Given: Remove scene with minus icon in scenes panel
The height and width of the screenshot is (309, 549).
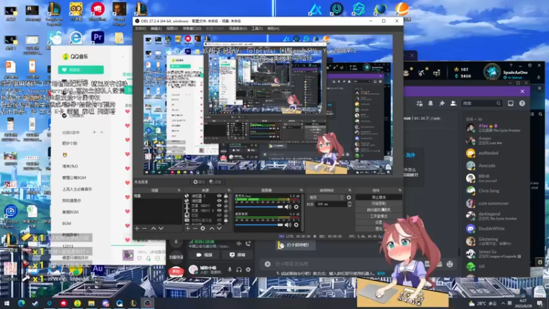Looking at the screenshot, I should tap(144, 229).
